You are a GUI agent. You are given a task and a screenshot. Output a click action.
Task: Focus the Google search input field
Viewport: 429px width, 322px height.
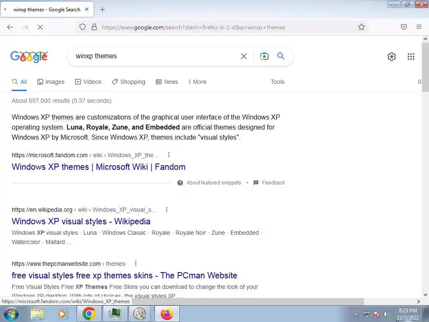pyautogui.click(x=155, y=56)
